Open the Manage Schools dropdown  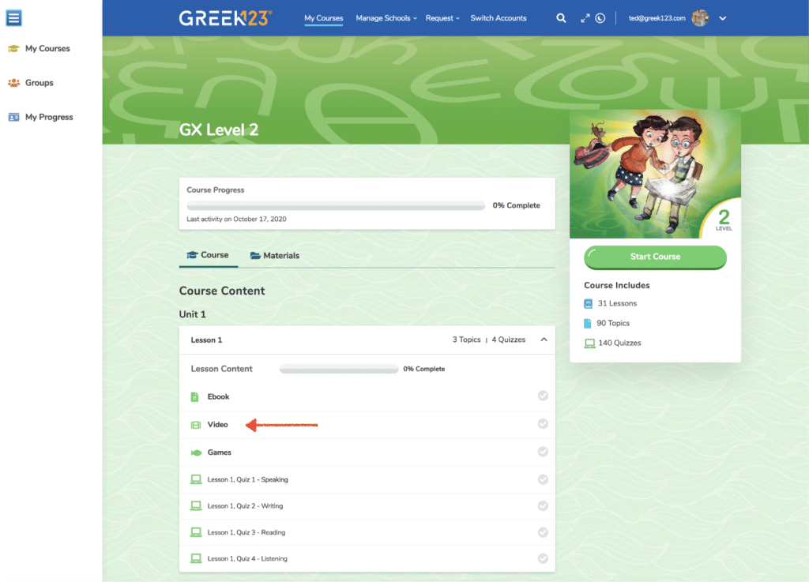tap(386, 18)
